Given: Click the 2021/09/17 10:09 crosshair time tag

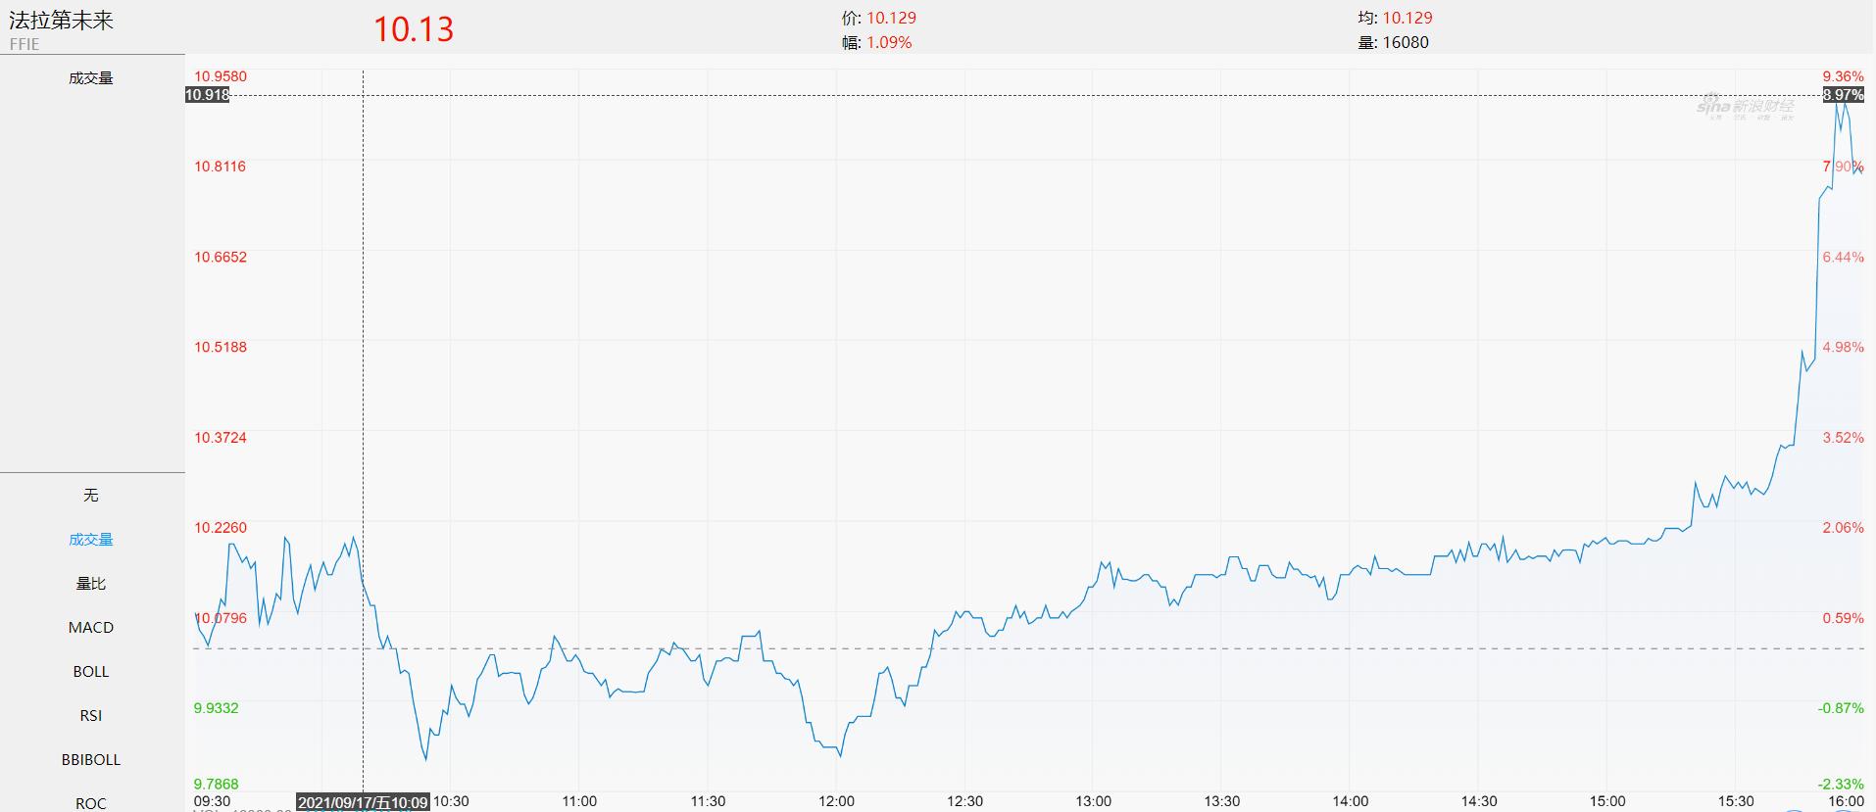Looking at the screenshot, I should [363, 803].
